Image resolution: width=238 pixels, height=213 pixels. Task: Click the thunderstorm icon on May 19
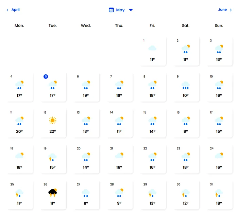tap(52, 157)
